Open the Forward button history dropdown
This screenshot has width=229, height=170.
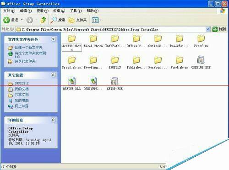(x=36, y=20)
